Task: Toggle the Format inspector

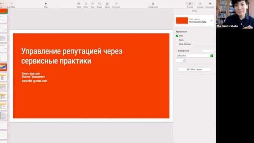Action: 190,4
